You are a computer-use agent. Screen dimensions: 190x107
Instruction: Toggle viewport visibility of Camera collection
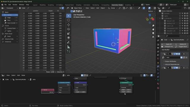185,13
